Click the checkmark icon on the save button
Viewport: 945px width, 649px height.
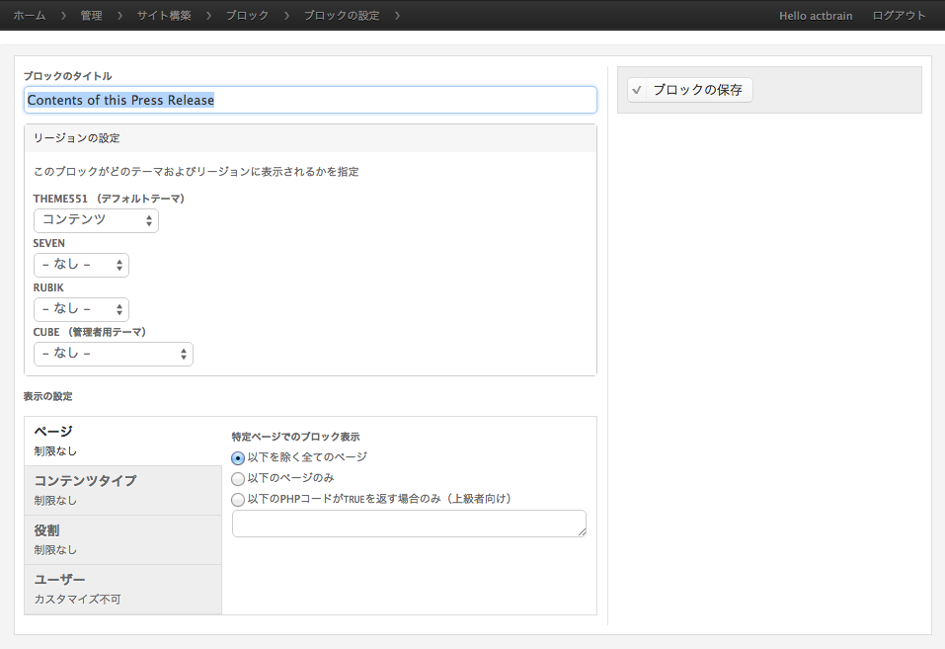point(636,90)
